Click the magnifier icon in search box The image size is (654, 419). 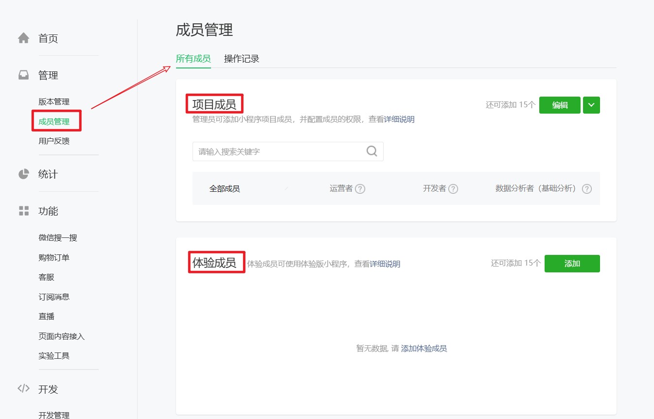tap(371, 151)
